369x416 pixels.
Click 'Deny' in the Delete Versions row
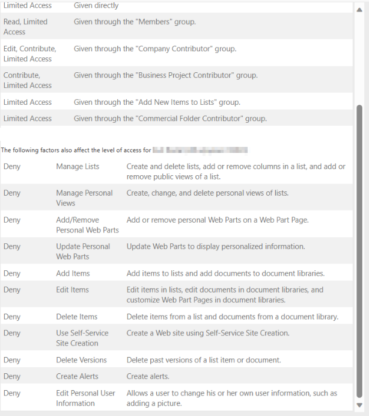coord(12,360)
